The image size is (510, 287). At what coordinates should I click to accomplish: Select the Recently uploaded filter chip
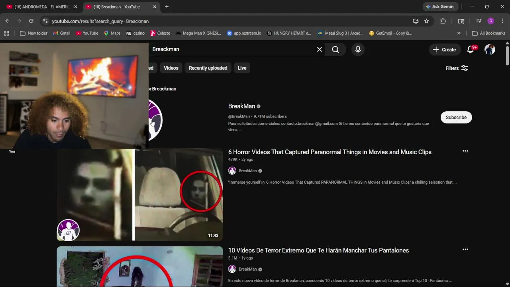point(208,68)
